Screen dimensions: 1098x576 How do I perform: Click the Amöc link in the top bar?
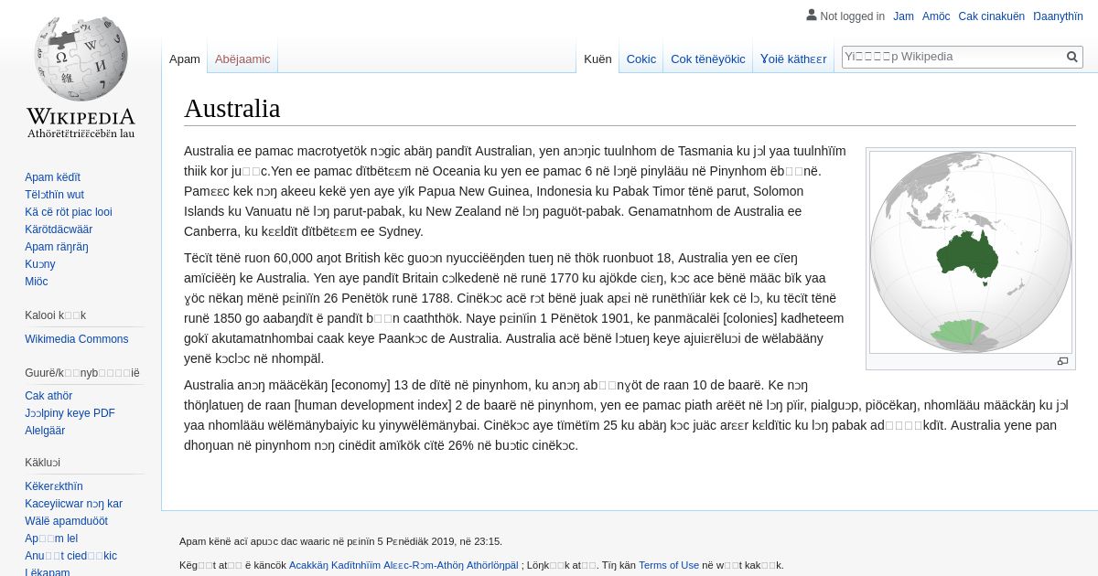[x=936, y=16]
